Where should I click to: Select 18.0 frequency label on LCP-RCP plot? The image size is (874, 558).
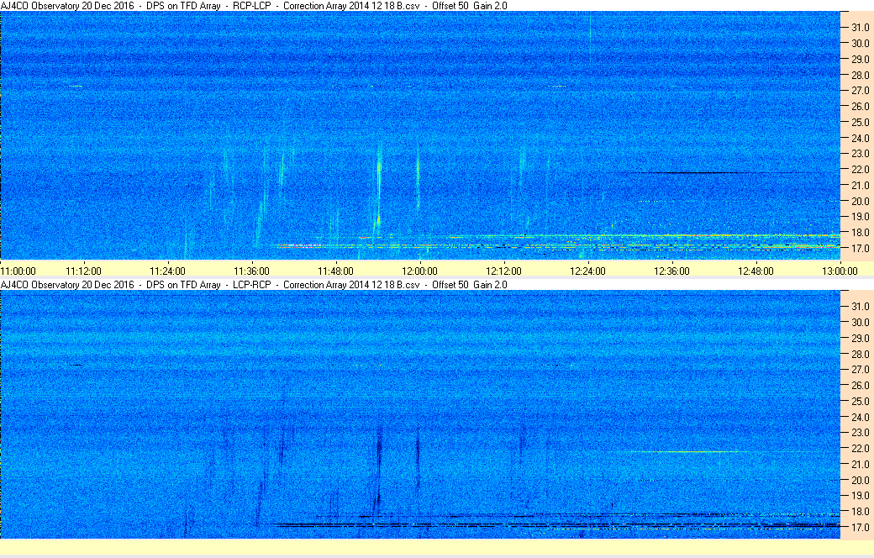click(x=860, y=511)
